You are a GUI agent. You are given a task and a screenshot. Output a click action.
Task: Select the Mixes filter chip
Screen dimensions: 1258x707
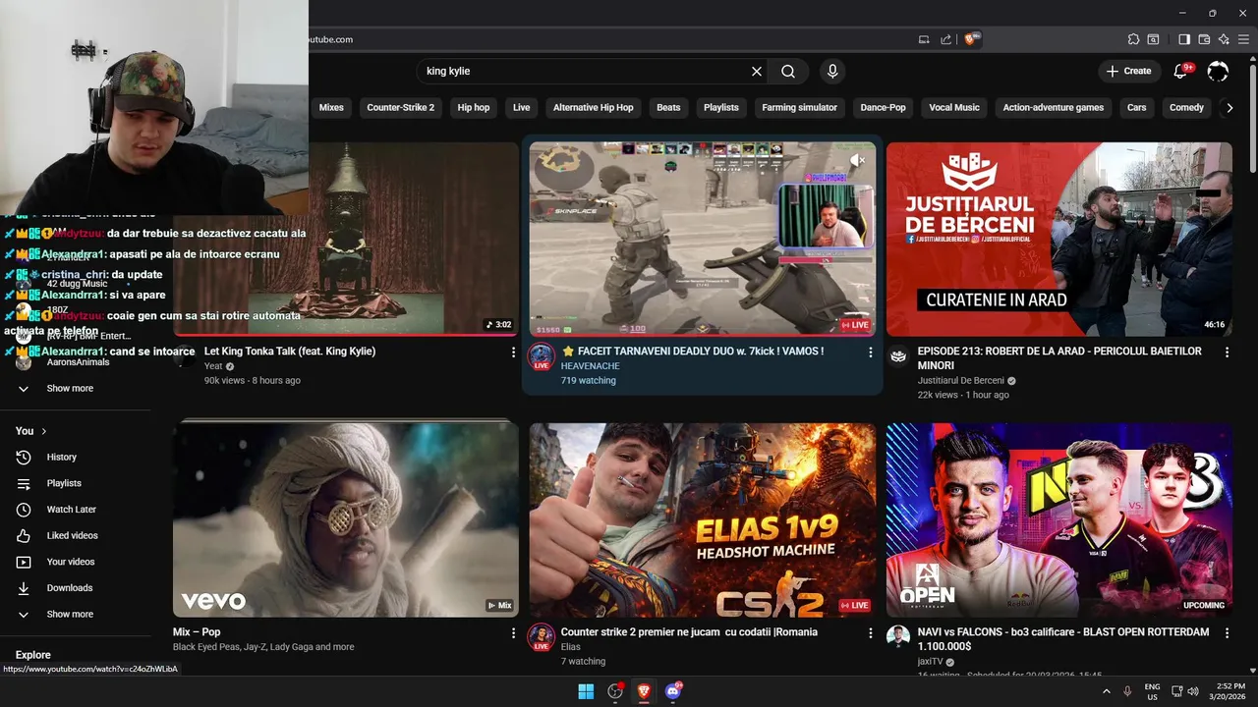click(x=331, y=108)
